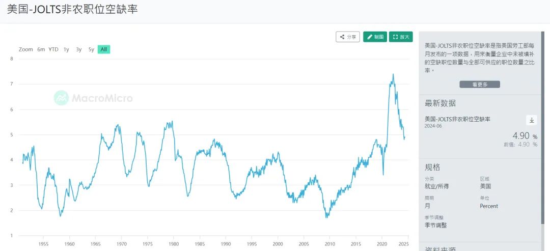Open the 分享 share button
The width and height of the screenshot is (550, 251).
(x=348, y=37)
